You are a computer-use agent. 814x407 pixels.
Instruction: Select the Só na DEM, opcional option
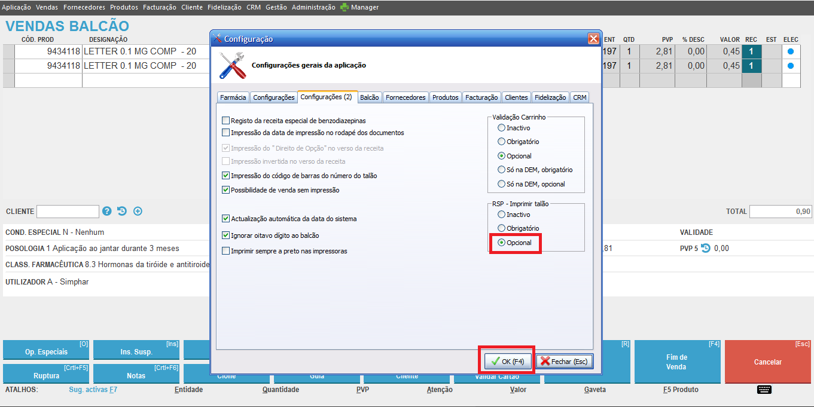501,184
